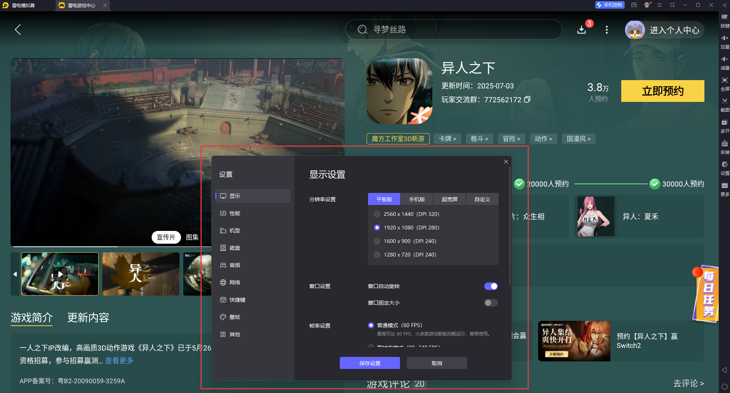Collapse the right sidebar with the double chevron
This screenshot has width=730, height=393.
tap(725, 5)
